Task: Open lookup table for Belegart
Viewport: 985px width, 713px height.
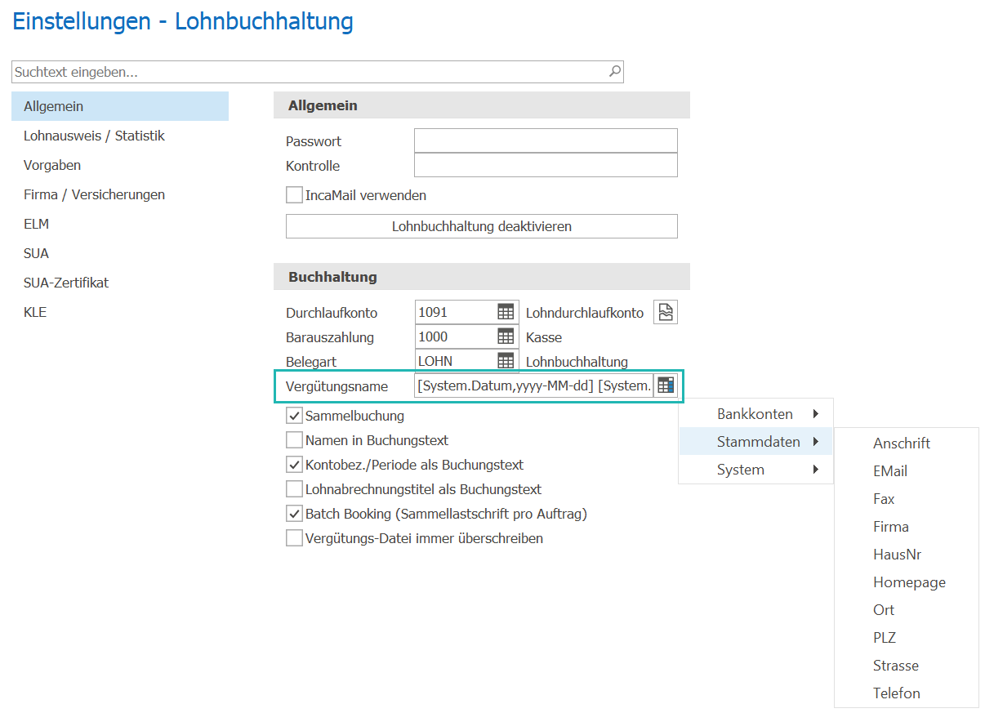Action: (x=506, y=361)
